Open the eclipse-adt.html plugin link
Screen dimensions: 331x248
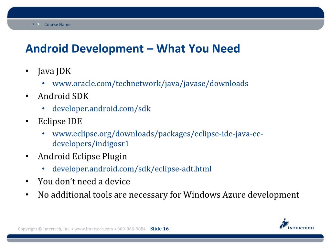click(132, 169)
